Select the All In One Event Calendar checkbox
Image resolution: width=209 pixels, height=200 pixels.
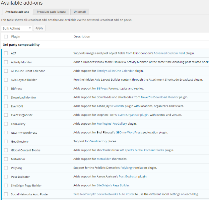(x=6, y=71)
